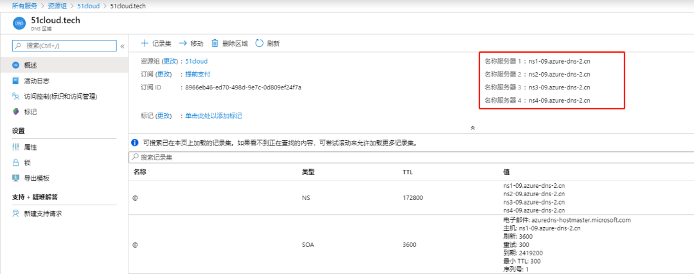Select the subscription ID text value
Image resolution: width=694 pixels, height=274 pixels.
(244, 87)
